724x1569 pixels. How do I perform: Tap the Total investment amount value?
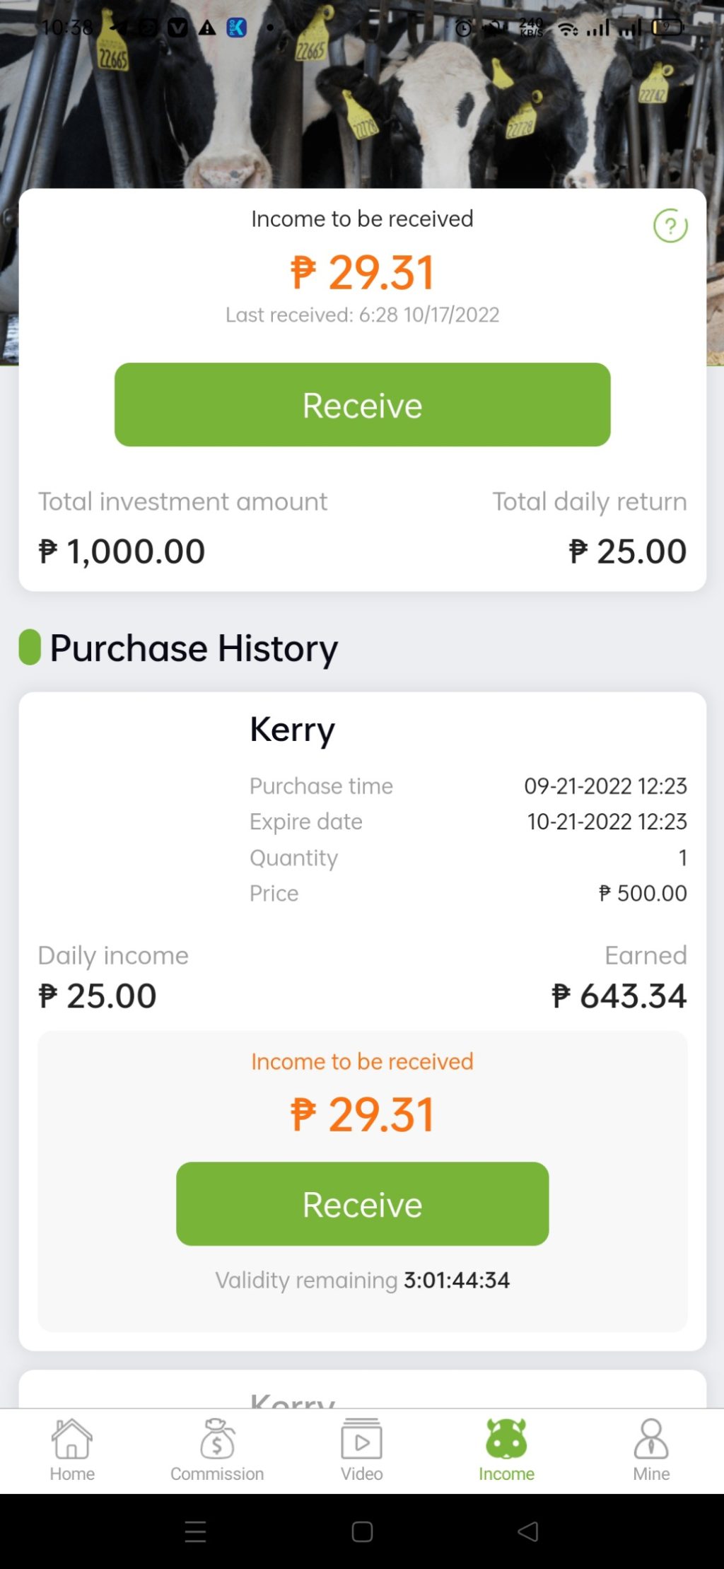pyautogui.click(x=122, y=552)
